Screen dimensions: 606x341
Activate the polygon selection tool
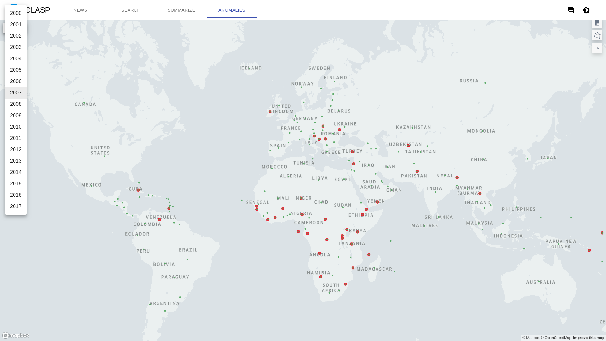[597, 35]
